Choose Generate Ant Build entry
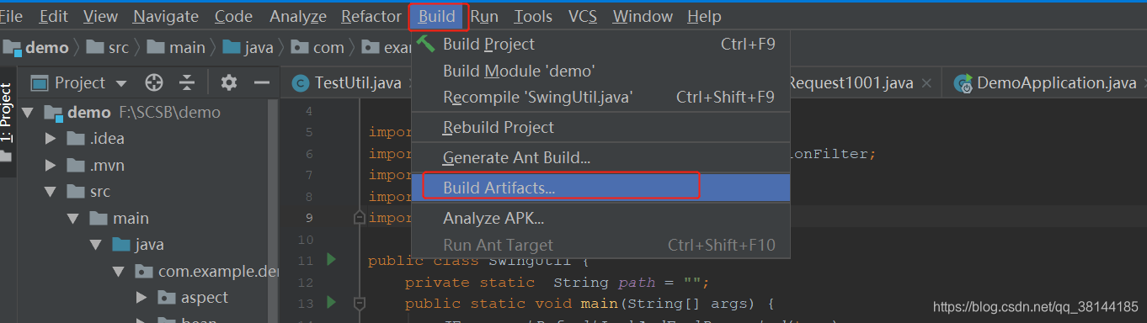This screenshot has width=1147, height=323. (600, 158)
